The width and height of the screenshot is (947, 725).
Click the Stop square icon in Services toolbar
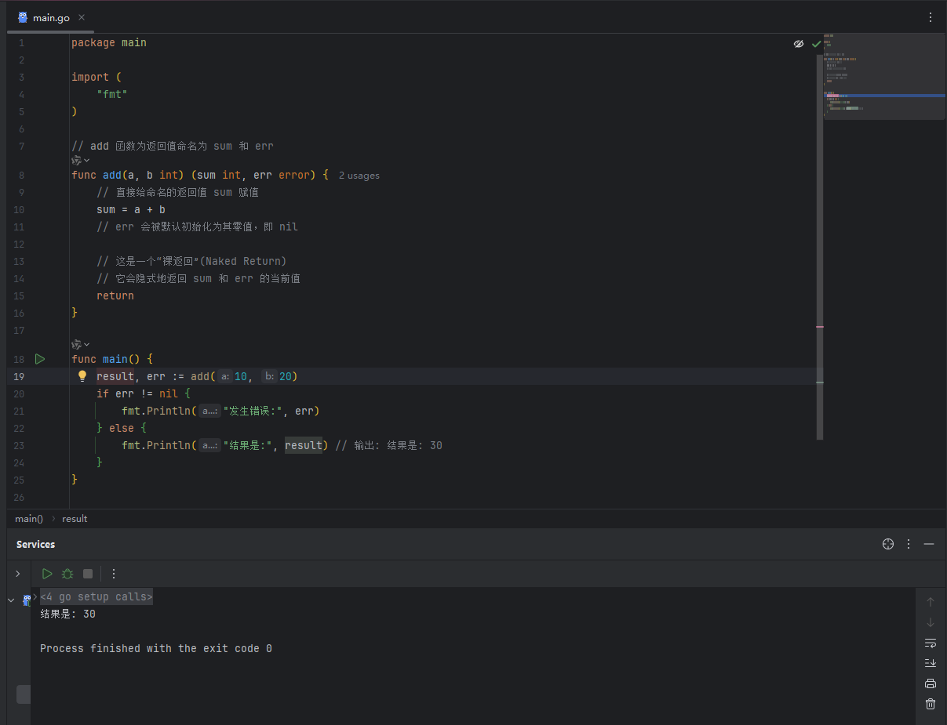tap(88, 574)
